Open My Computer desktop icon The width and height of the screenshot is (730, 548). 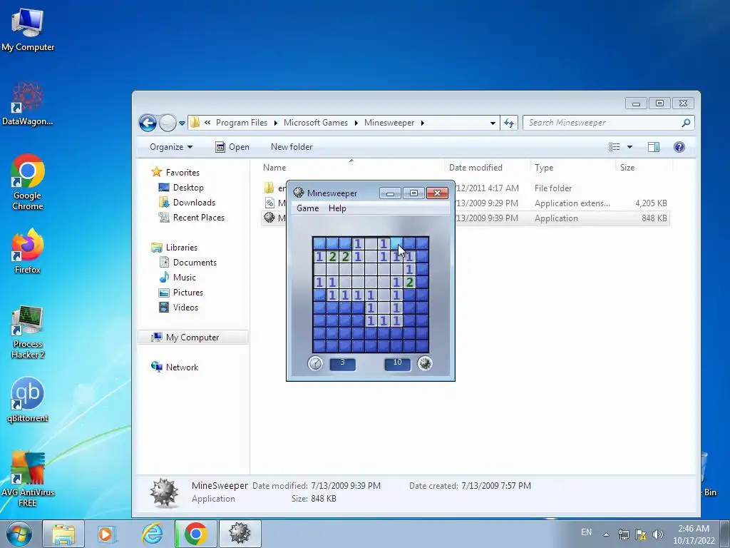tap(28, 29)
